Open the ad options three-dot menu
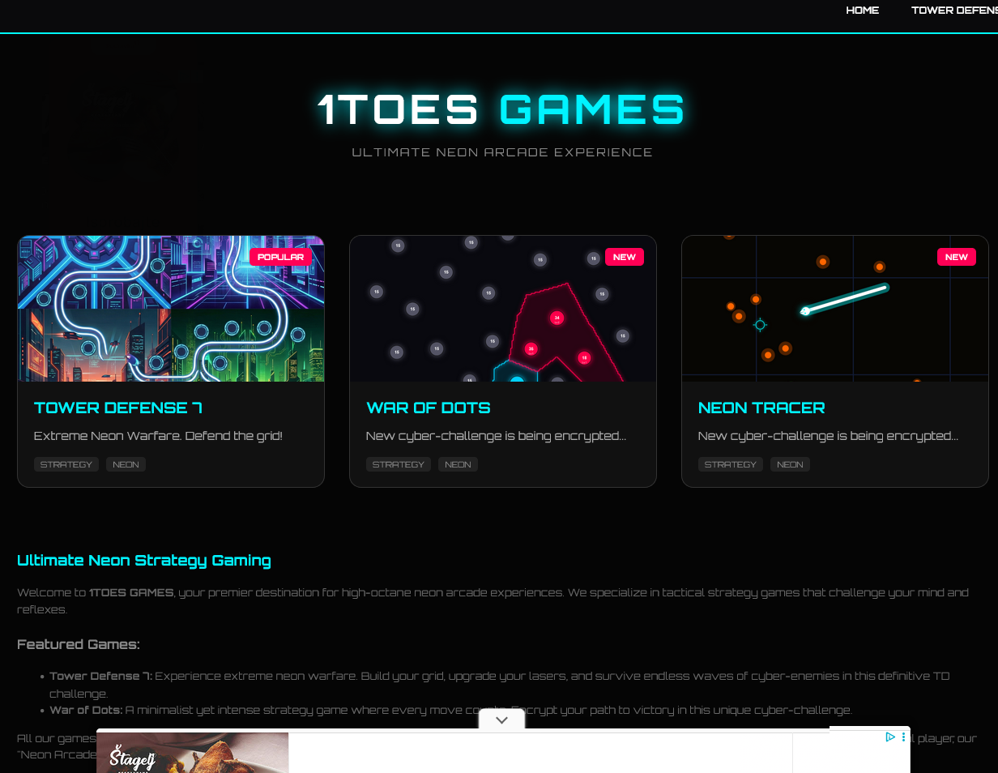This screenshot has width=998, height=773. click(903, 737)
